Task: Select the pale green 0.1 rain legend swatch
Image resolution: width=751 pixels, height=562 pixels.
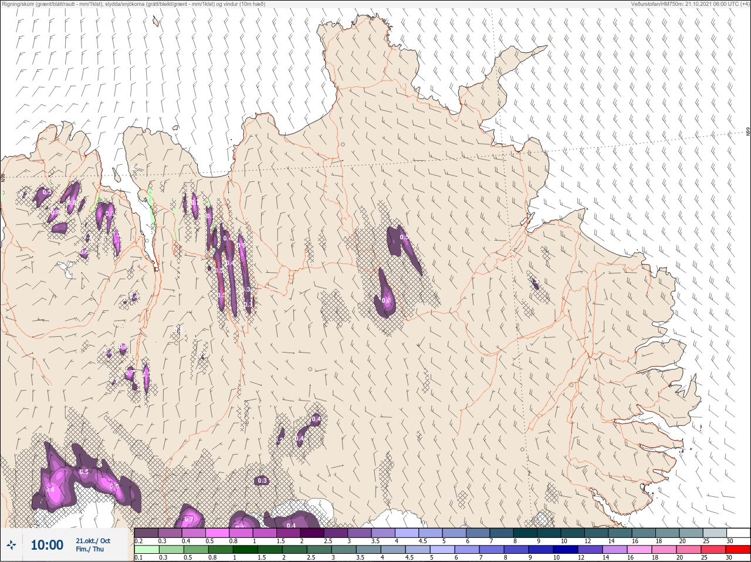Action: (147, 550)
